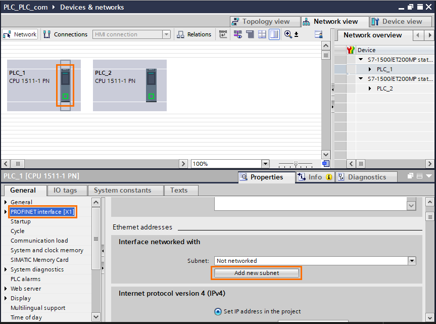Expand System diagnostics node
Viewport: 436px width, 324px height.
(6, 269)
